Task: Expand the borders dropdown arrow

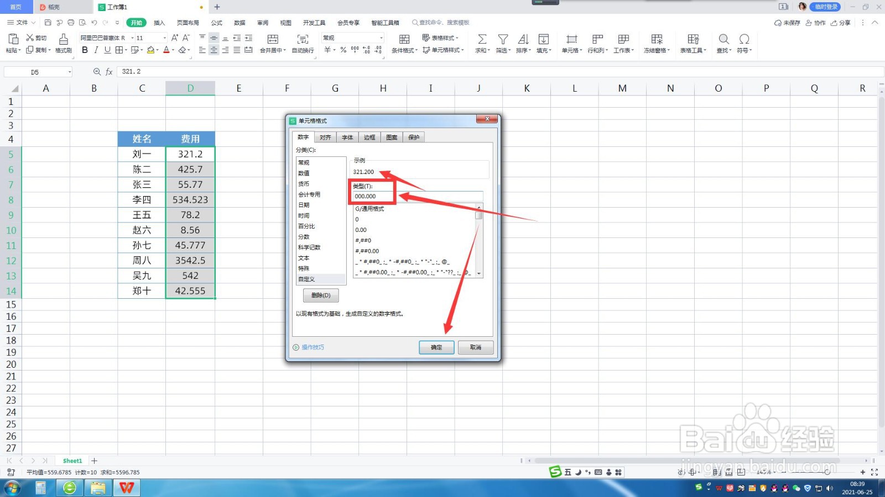Action: (x=126, y=50)
